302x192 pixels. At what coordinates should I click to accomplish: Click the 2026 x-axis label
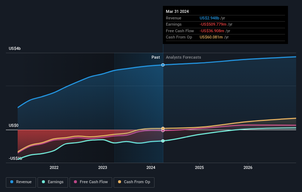click(x=248, y=168)
